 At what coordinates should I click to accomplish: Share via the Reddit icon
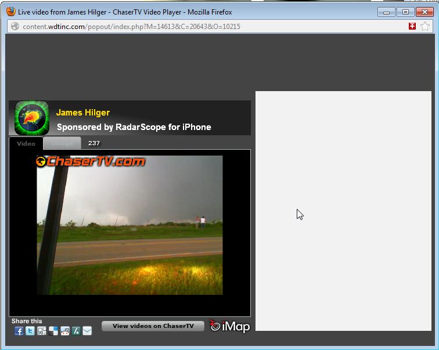64,331
